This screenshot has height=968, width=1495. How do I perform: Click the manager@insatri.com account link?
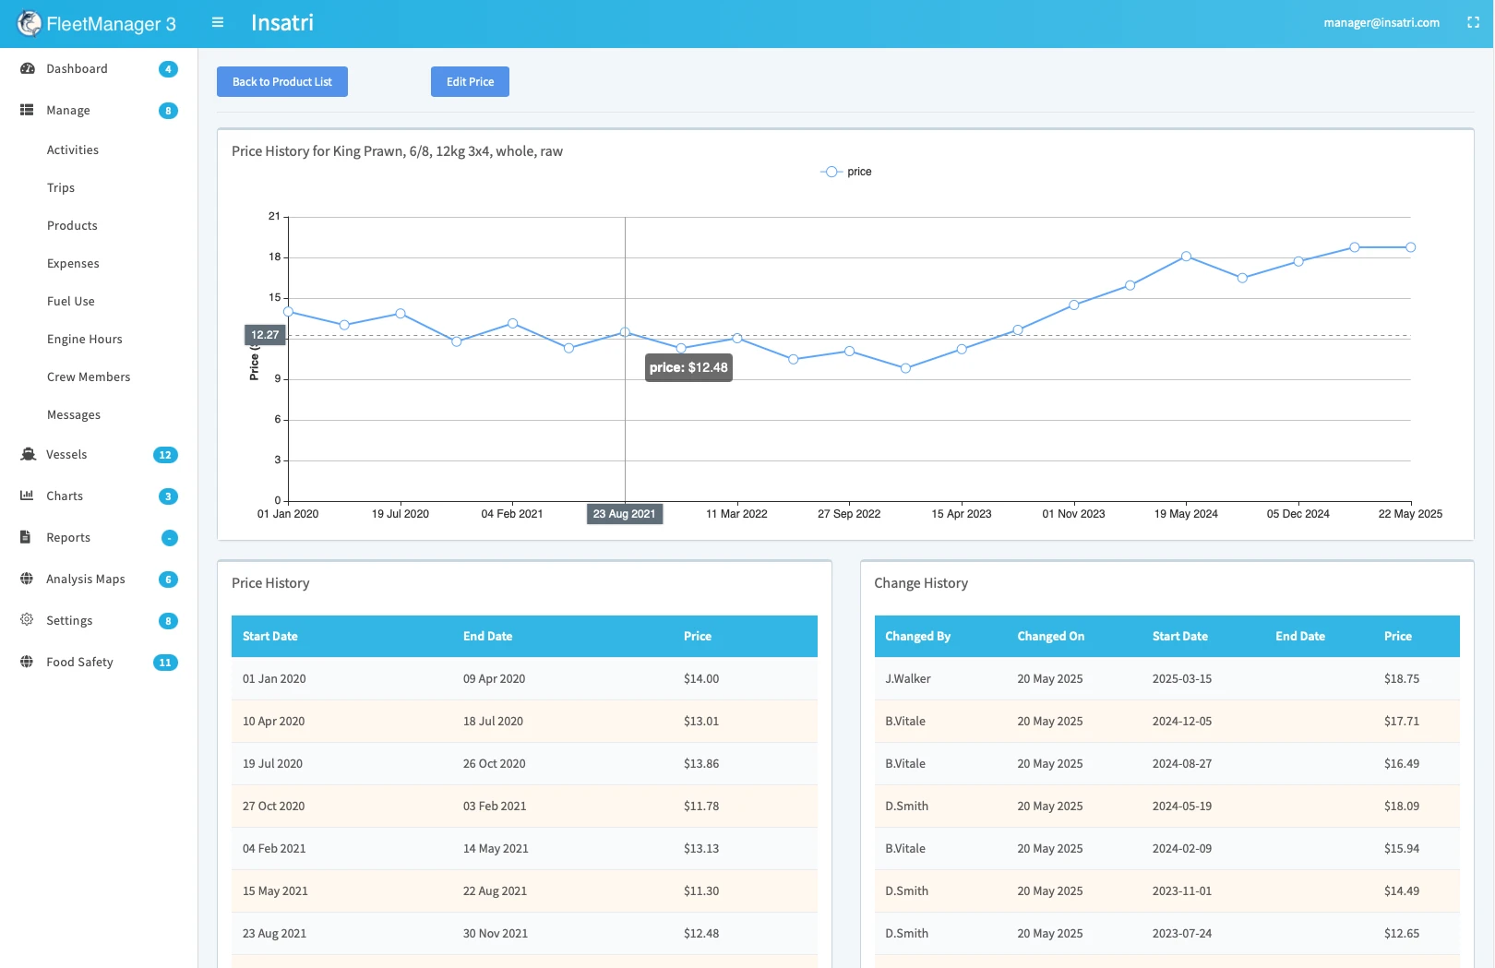tap(1381, 22)
